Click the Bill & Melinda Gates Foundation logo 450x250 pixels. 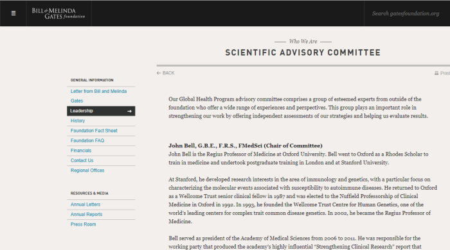pyautogui.click(x=59, y=13)
